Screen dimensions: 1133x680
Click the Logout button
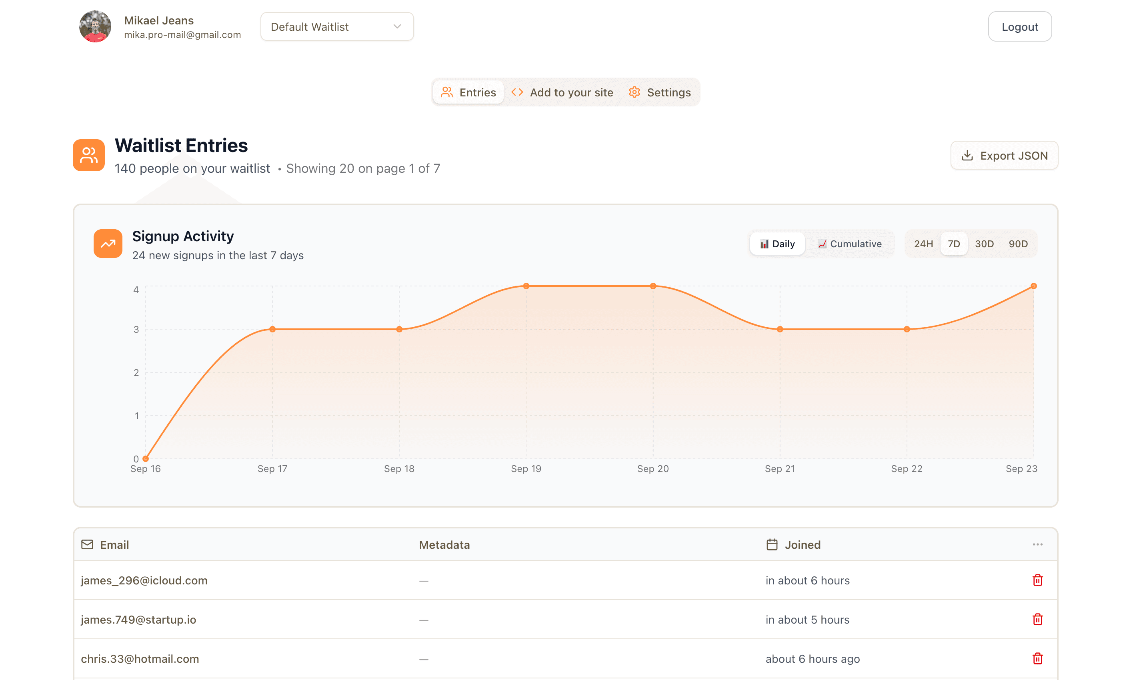click(x=1019, y=26)
